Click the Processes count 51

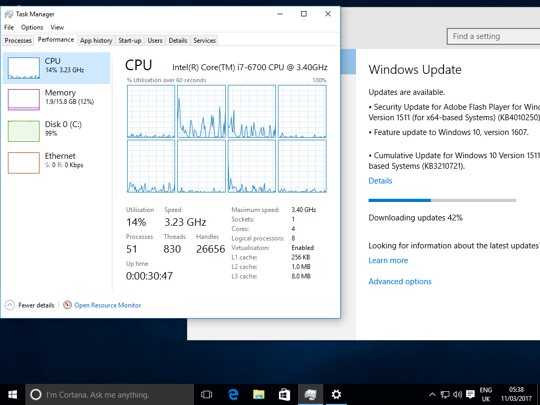coord(131,249)
